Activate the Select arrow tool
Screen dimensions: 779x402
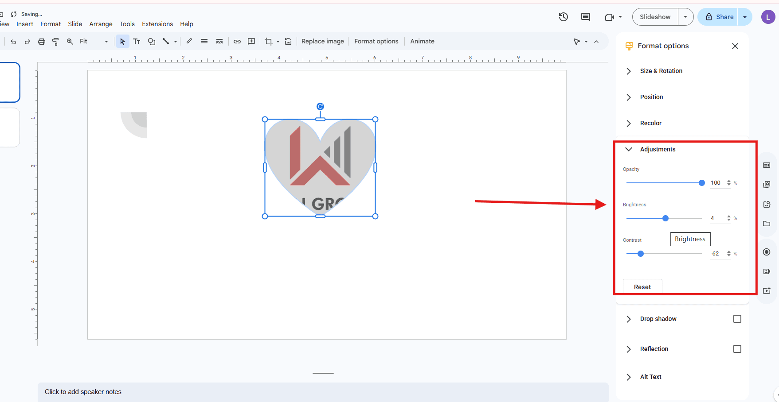(x=123, y=42)
